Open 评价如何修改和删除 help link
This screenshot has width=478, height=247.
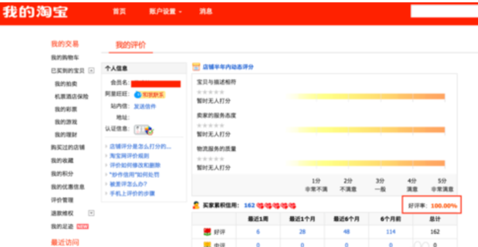tap(135, 166)
